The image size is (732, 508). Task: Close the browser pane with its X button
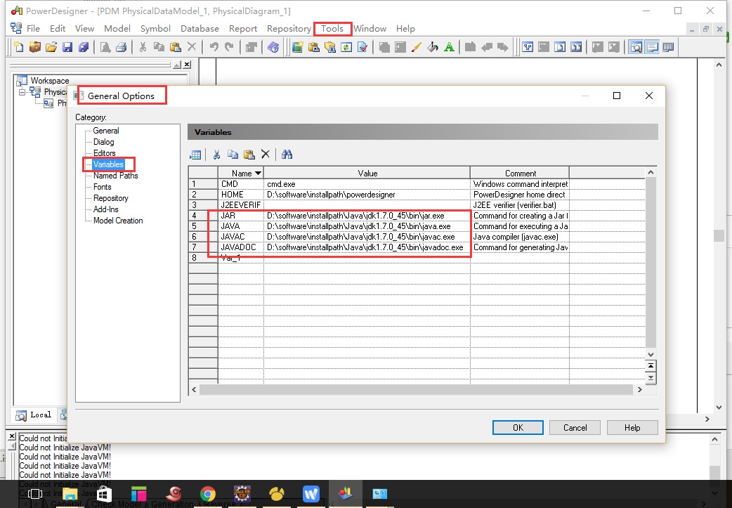pyautogui.click(x=187, y=65)
